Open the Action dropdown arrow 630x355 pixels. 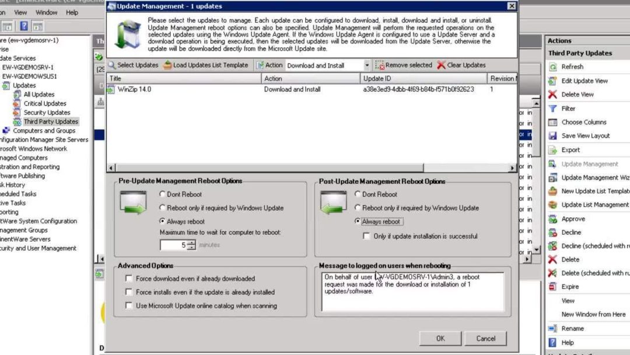click(x=367, y=65)
